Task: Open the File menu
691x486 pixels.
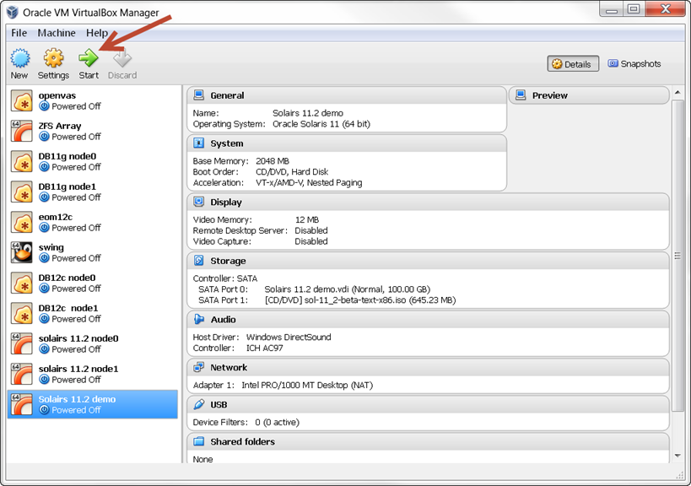Action: 19,33
